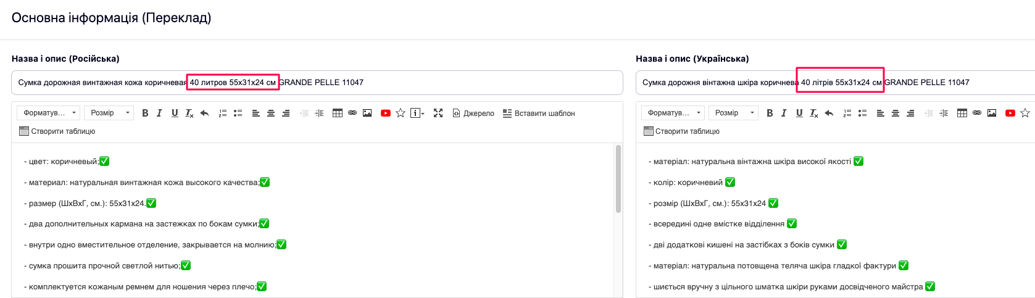Insert link icon in Ukrainian editor
The width and height of the screenshot is (1035, 298).
click(977, 113)
